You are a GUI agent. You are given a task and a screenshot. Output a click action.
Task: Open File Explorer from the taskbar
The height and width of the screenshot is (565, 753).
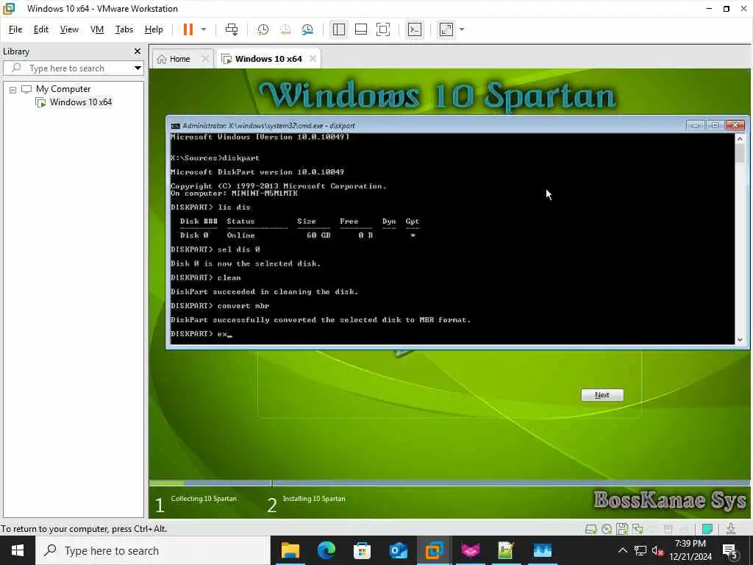click(x=290, y=550)
